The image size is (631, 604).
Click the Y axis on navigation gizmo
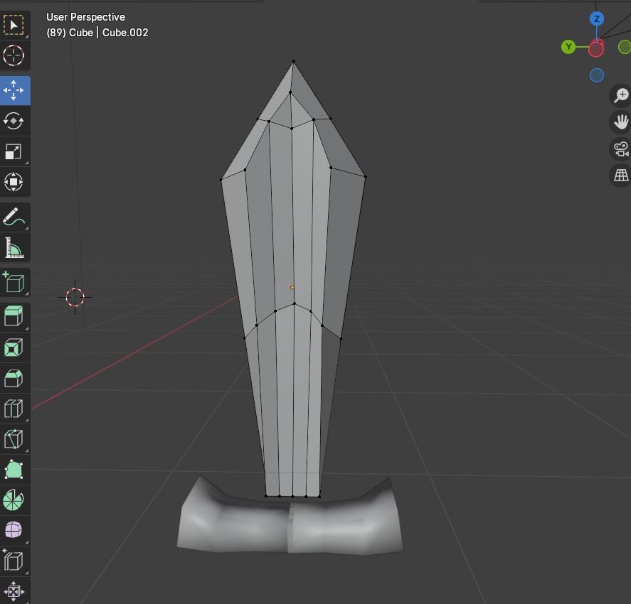pyautogui.click(x=568, y=47)
